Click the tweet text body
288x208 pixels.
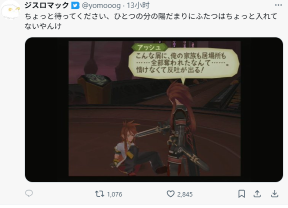[151, 21]
